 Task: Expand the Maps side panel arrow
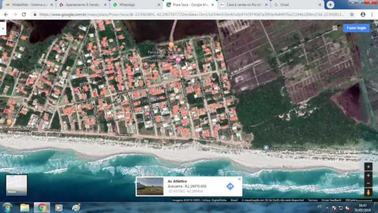point(3,28)
